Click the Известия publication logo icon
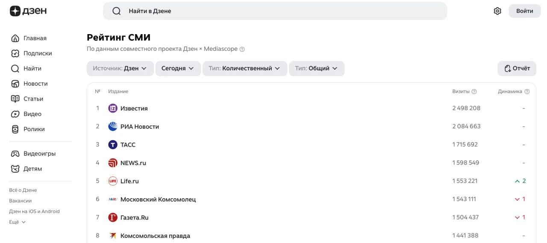The image size is (547, 243). click(113, 108)
